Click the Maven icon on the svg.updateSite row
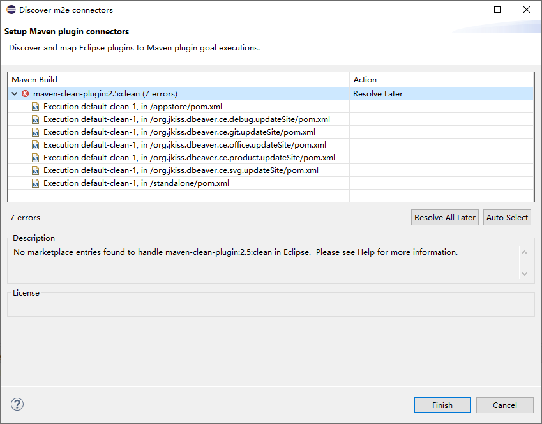 pyautogui.click(x=35, y=170)
